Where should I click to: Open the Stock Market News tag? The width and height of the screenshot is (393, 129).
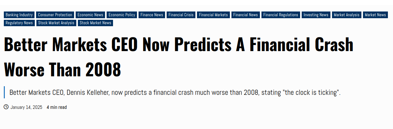(95, 23)
